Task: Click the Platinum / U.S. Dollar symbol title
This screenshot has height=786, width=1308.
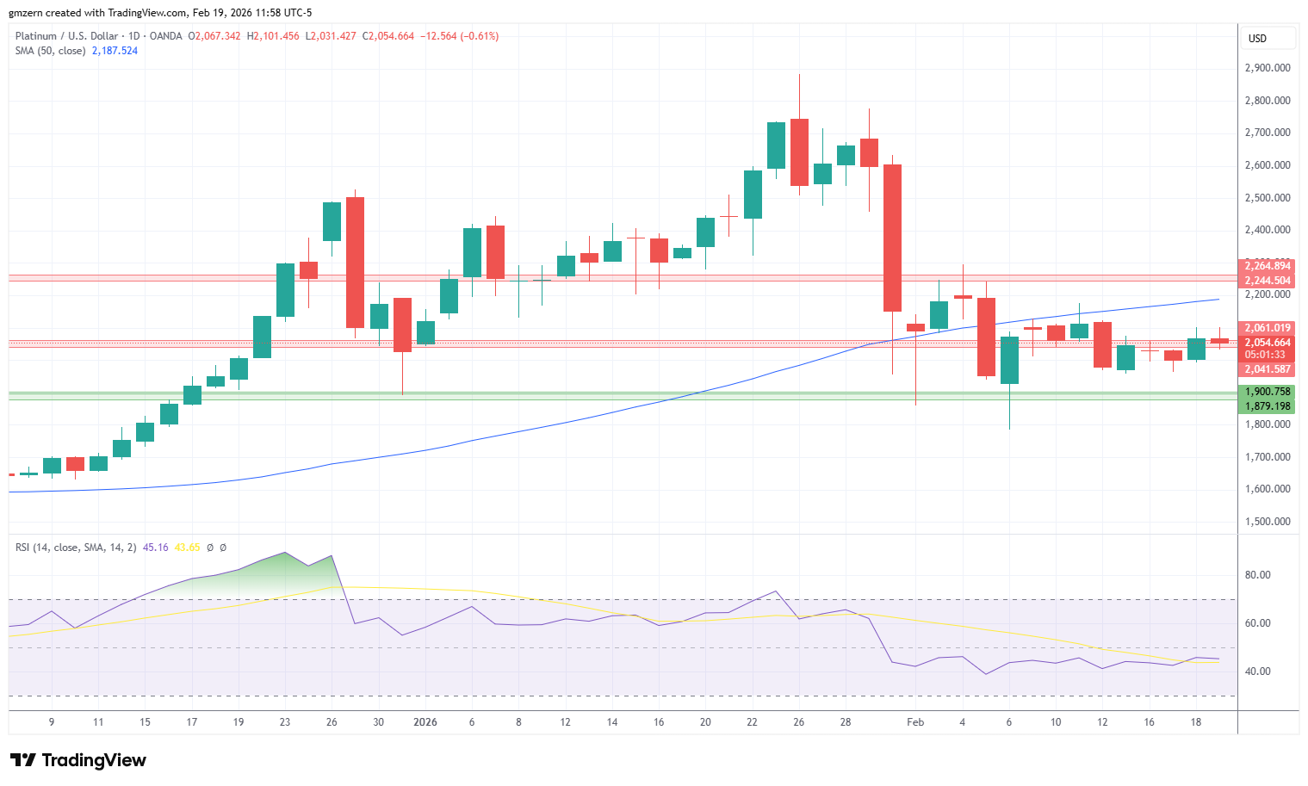Action: (x=67, y=36)
